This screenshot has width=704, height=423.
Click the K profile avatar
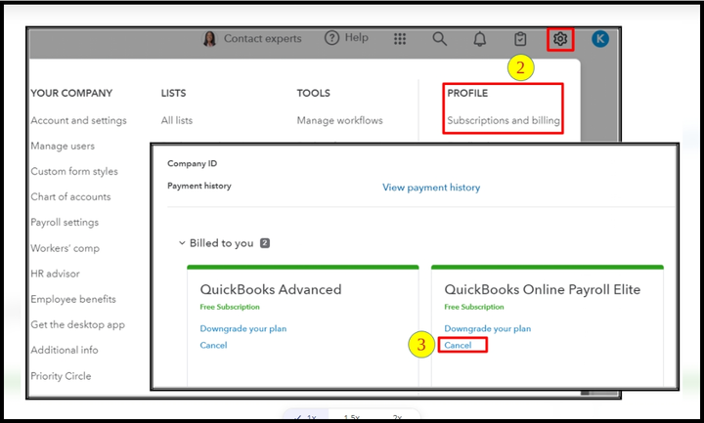(x=600, y=39)
